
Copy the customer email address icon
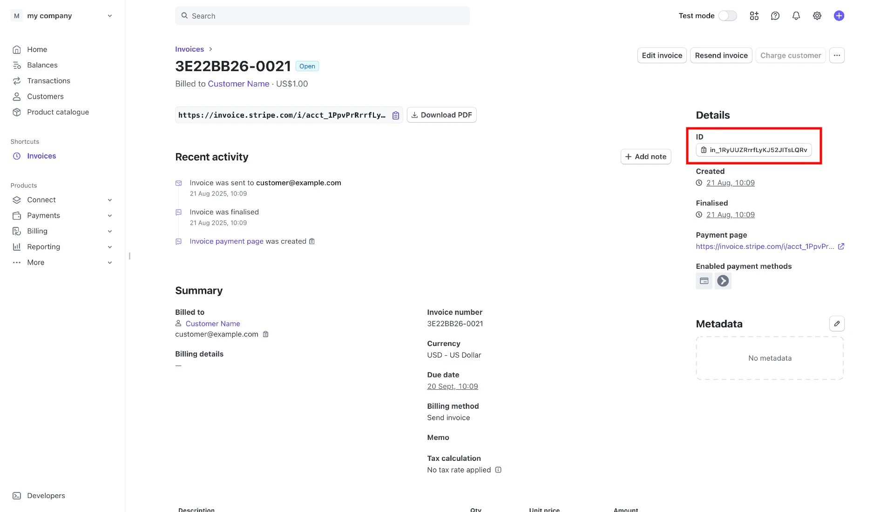[265, 334]
